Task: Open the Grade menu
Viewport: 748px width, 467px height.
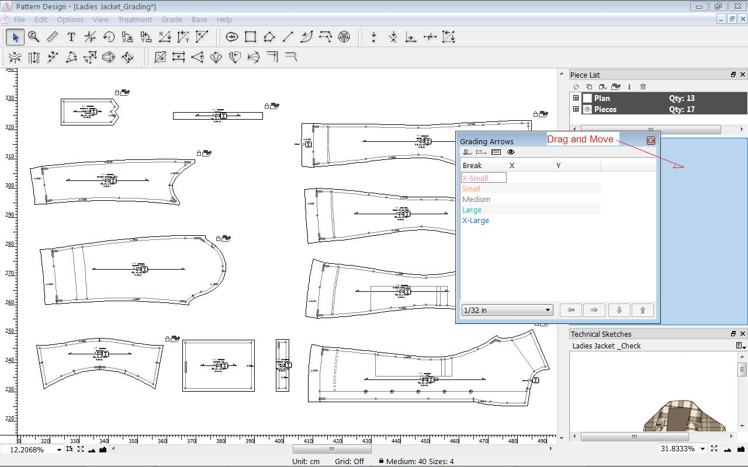Action: pos(171,19)
